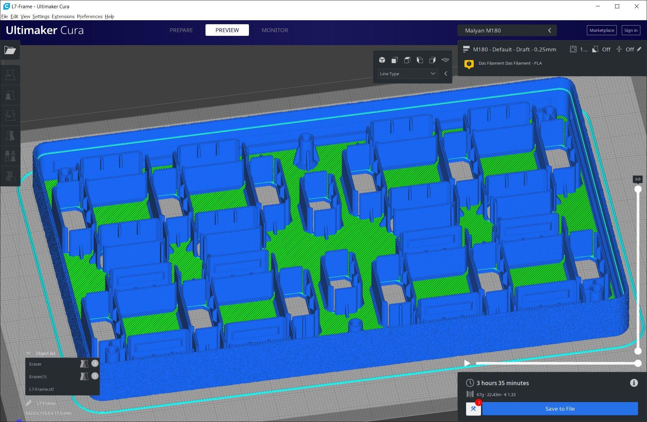Click the wrench post-processing scripts icon
The width and height of the screenshot is (647, 422).
473,409
